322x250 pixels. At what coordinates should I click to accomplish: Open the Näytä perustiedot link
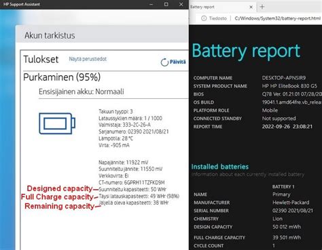tap(88, 59)
